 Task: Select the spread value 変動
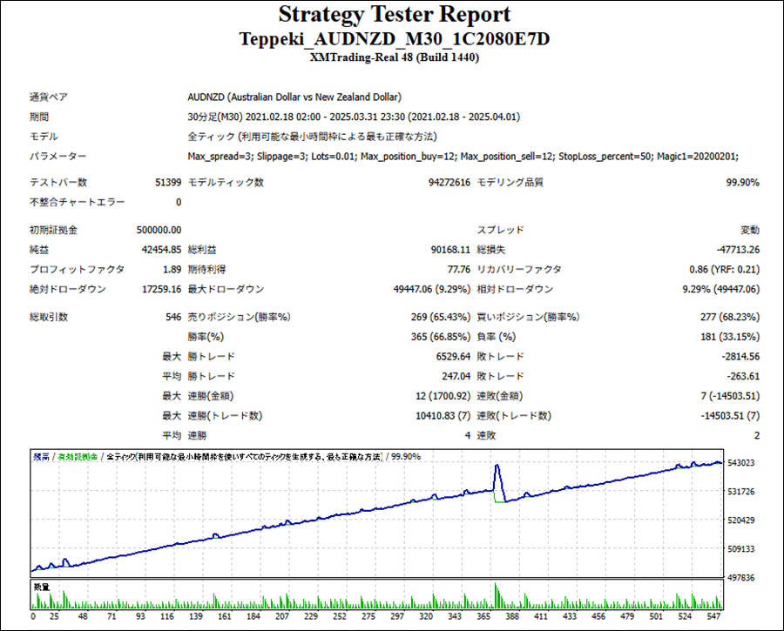coord(750,230)
